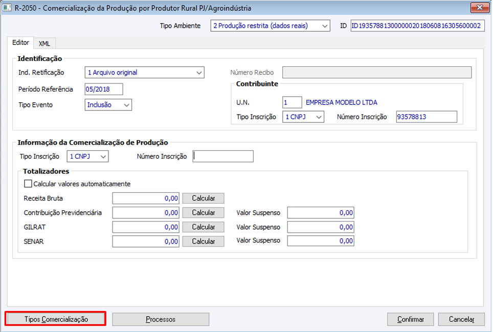Click Calcular button for SENAR
The height and width of the screenshot is (332, 493).
[x=203, y=241]
